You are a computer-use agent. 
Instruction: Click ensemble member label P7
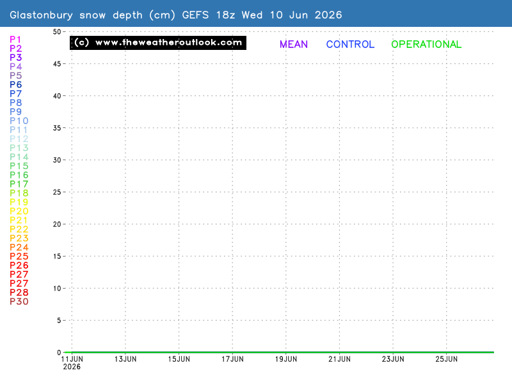pyautogui.click(x=15, y=93)
